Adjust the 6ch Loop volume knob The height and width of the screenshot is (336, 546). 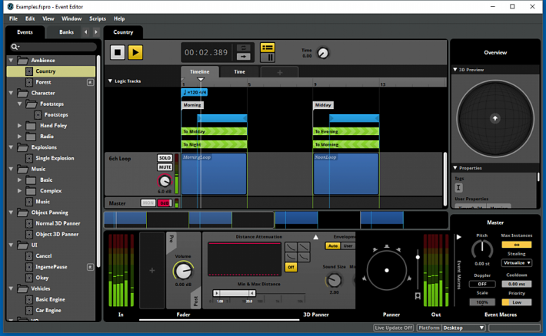164,181
